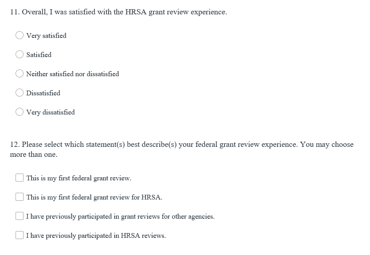Viewport: 370px width, 255px height.
Task: Click the "first federal grant review for HRSA" label
Action: coord(94,197)
